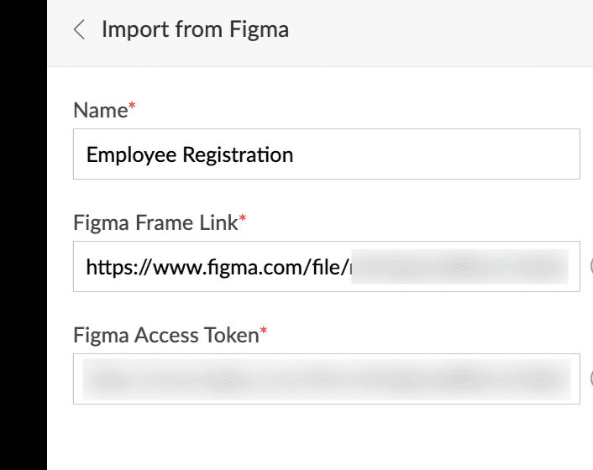Image resolution: width=593 pixels, height=470 pixels.
Task: Click the info icon beside Figma Frame Link field
Action: tap(590, 267)
